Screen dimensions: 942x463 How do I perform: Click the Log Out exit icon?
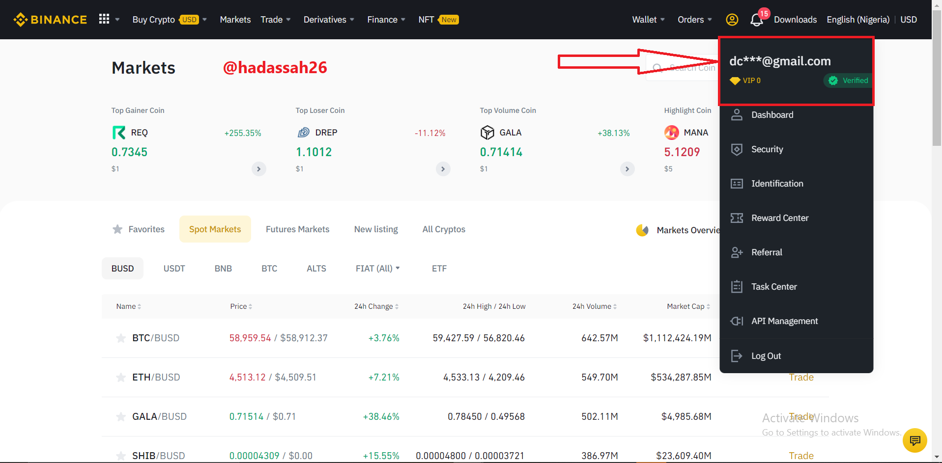(x=737, y=356)
